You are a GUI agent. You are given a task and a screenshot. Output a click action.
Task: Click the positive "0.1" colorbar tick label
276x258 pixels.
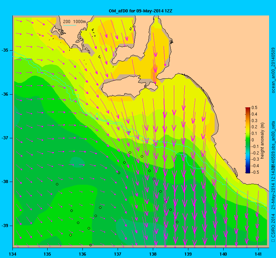(254, 133)
